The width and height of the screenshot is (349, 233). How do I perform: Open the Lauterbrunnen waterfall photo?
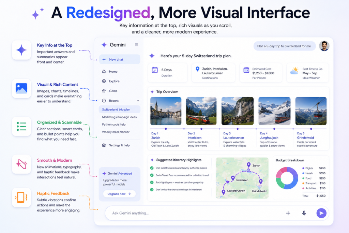tap(238, 111)
